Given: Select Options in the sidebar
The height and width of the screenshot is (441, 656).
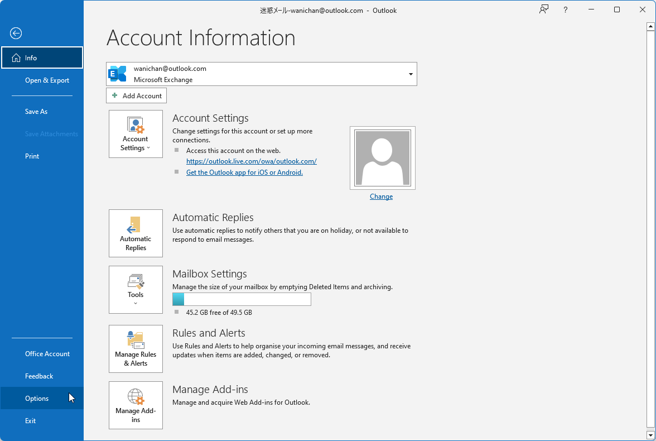Looking at the screenshot, I should coord(36,398).
